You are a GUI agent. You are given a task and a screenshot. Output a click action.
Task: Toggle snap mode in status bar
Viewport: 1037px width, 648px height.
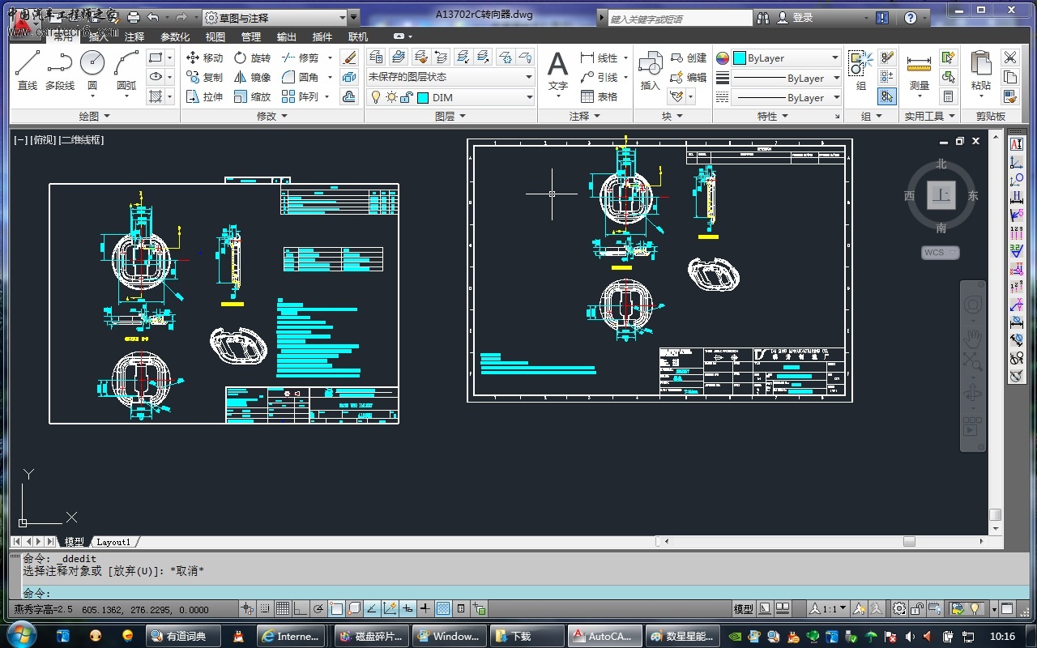[x=264, y=609]
